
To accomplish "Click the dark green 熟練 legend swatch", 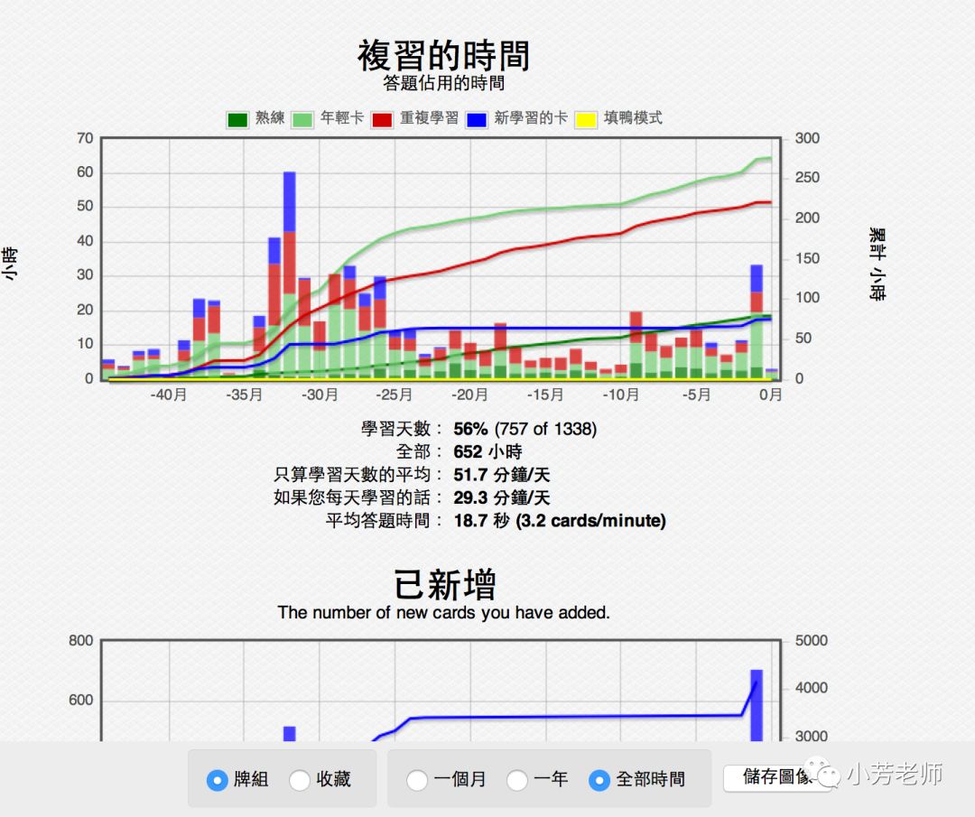I will [237, 119].
